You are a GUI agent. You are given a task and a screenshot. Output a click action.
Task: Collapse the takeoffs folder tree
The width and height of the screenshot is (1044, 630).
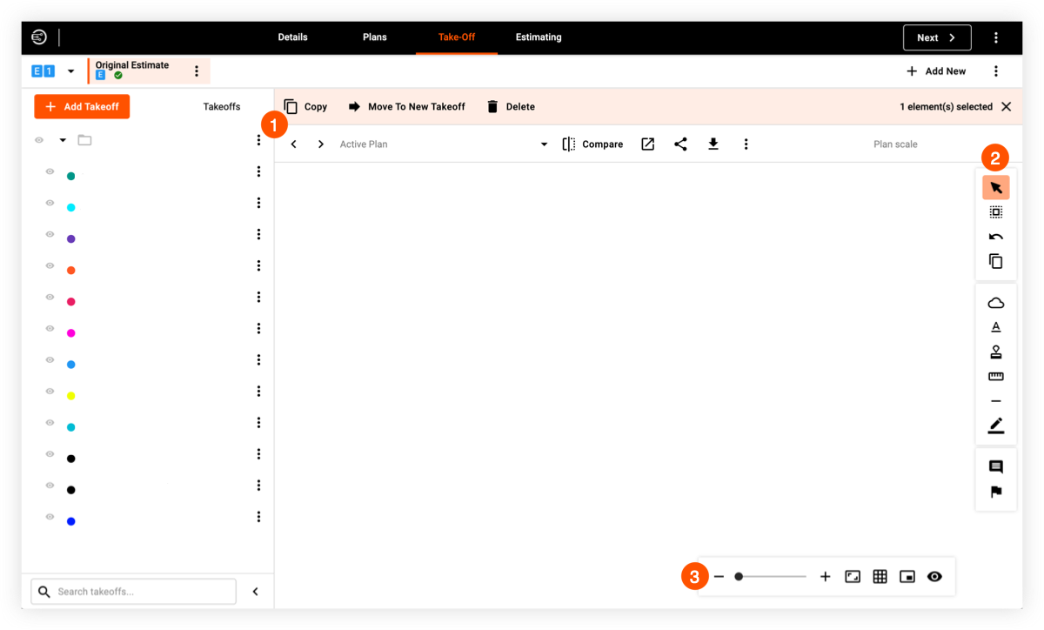[x=61, y=139]
